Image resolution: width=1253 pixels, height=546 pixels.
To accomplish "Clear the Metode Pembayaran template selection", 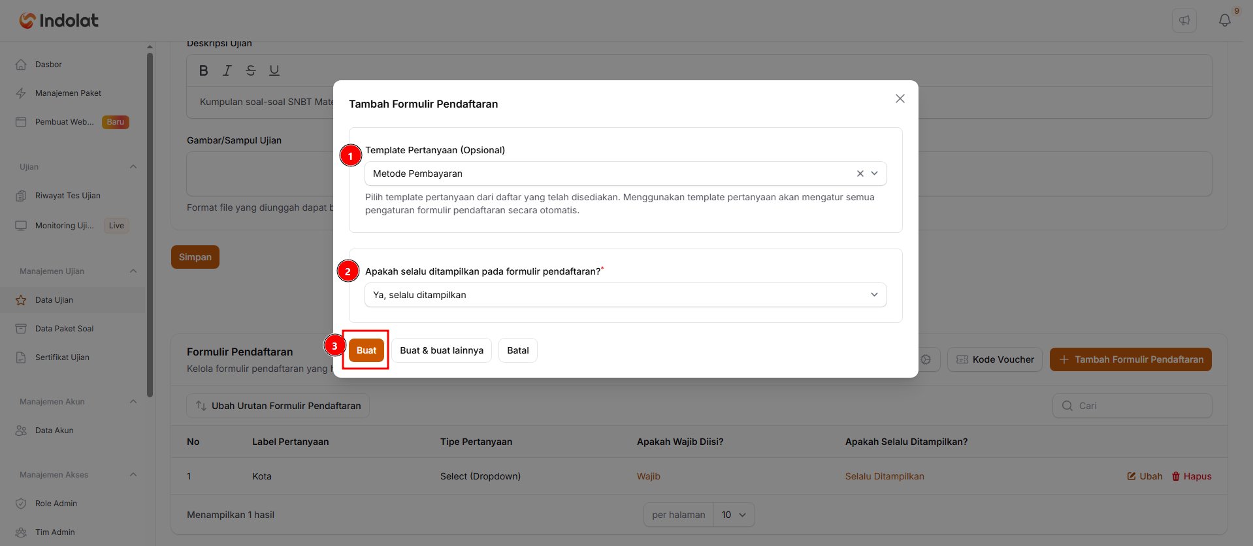I will click(x=860, y=174).
